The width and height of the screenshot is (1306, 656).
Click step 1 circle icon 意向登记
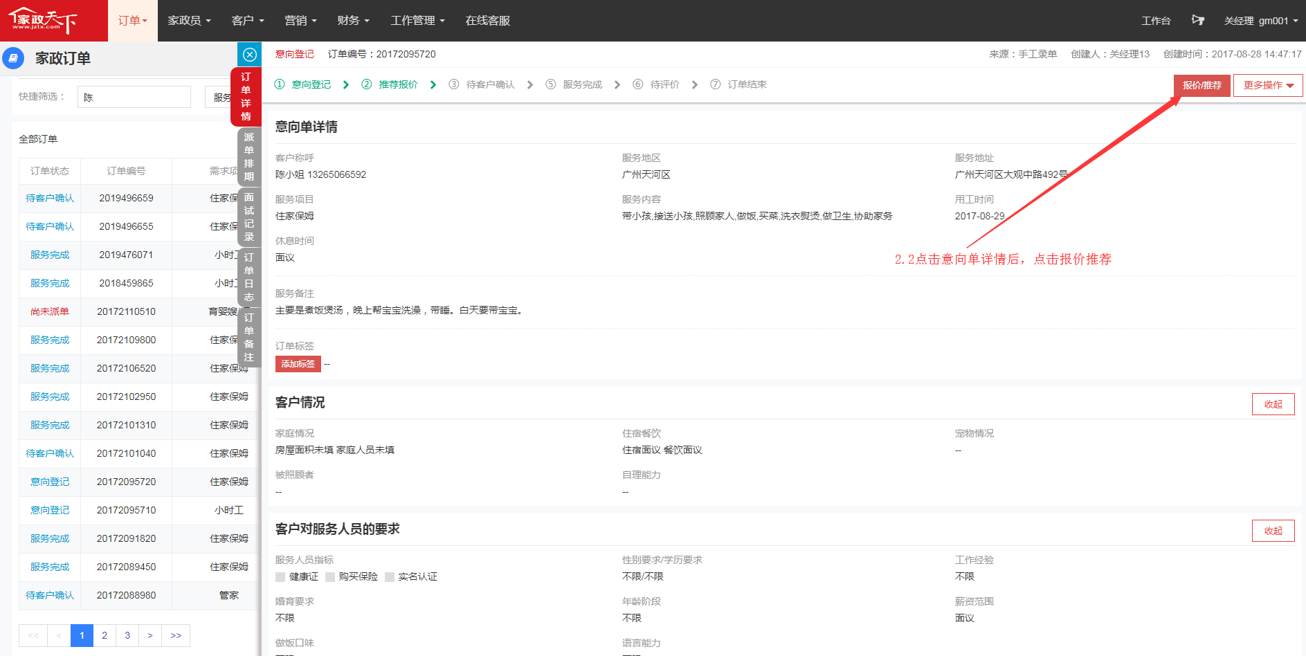coord(280,84)
